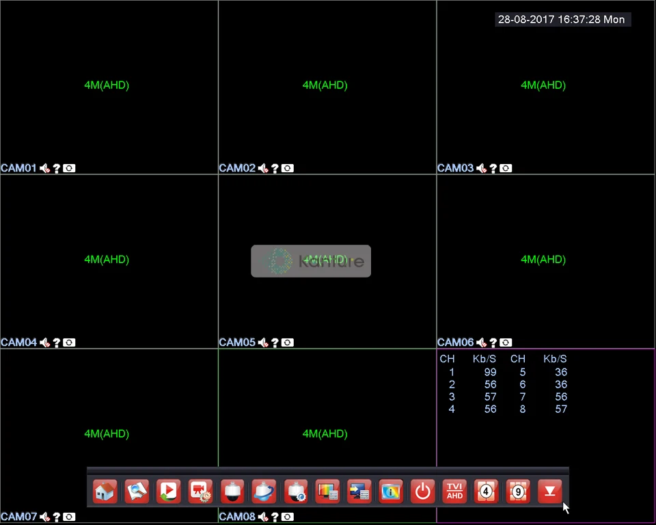Click CAM01 snapshot camera icon
The height and width of the screenshot is (525, 656).
(x=69, y=168)
